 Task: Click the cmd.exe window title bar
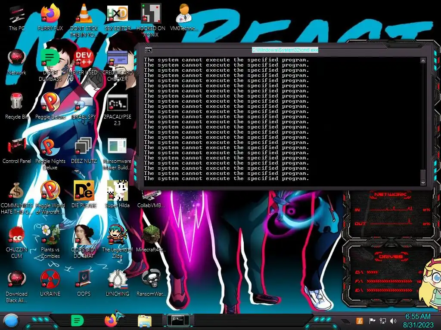[285, 50]
